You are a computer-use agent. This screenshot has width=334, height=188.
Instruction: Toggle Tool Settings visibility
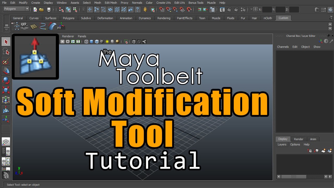pyautogui.click(x=323, y=10)
